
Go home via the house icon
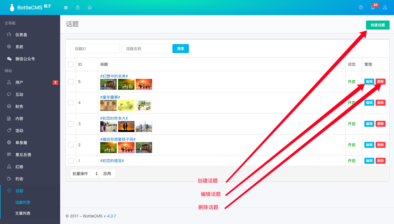90,7
